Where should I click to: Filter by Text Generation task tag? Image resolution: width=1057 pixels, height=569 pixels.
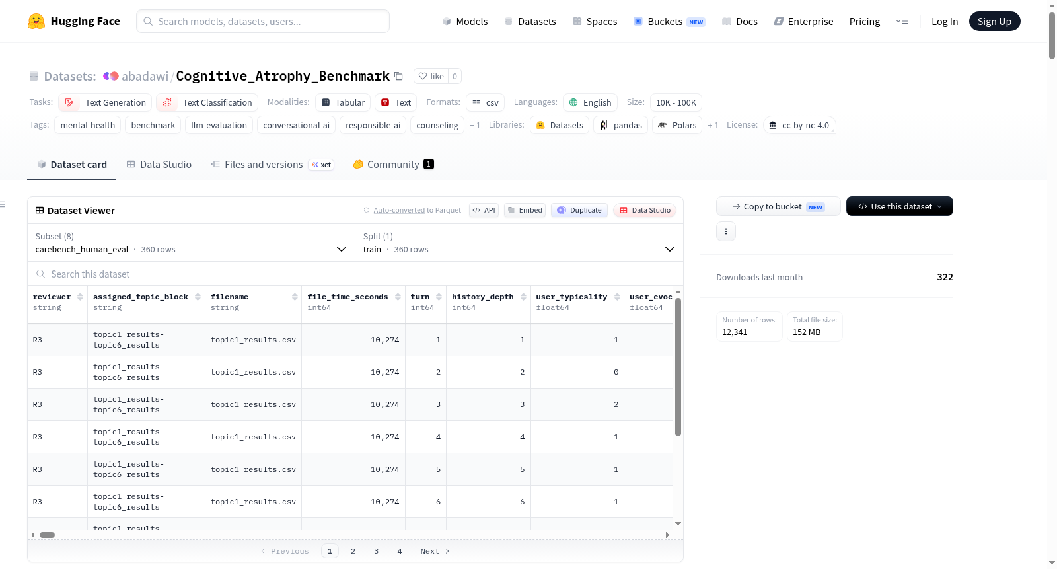[105, 102]
